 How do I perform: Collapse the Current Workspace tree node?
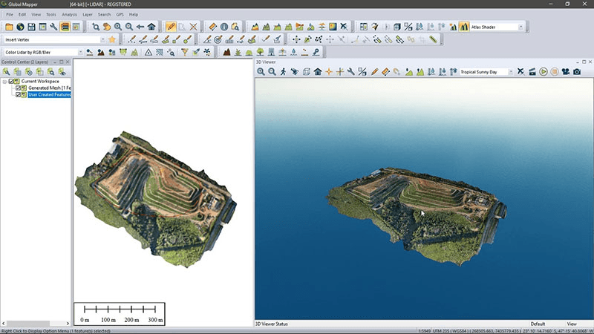4,81
